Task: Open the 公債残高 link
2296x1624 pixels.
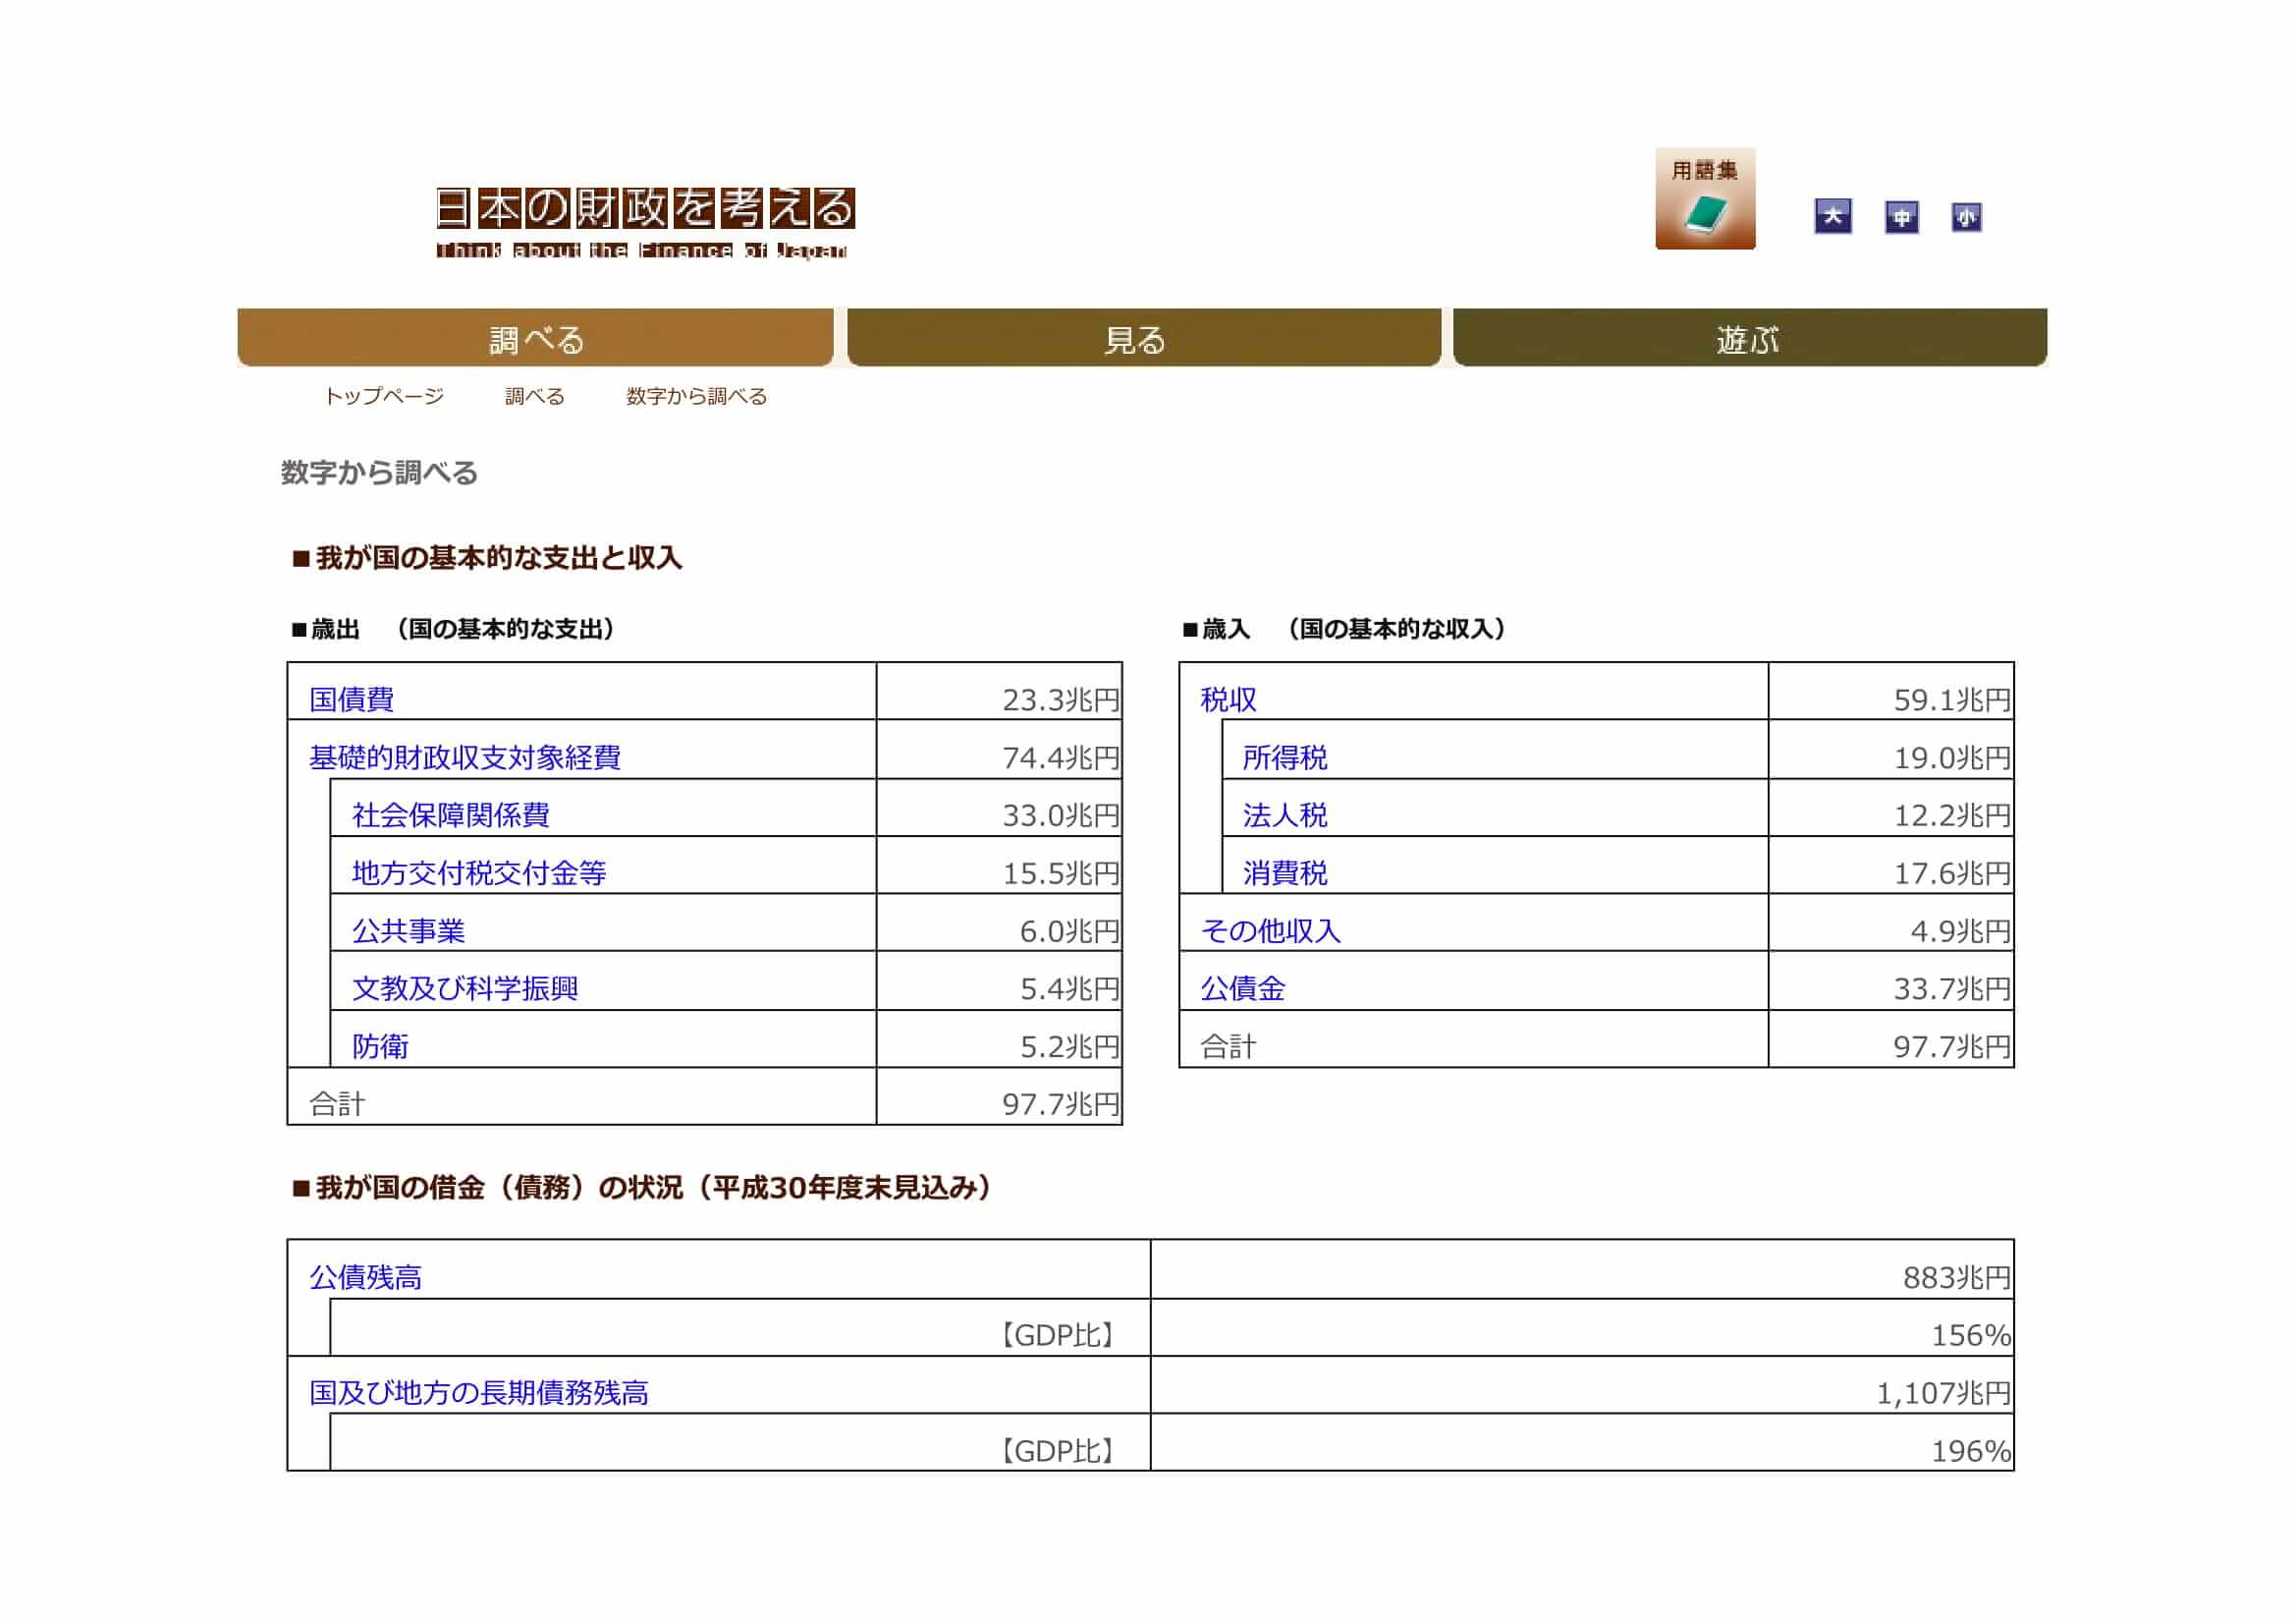Action: click(x=365, y=1278)
